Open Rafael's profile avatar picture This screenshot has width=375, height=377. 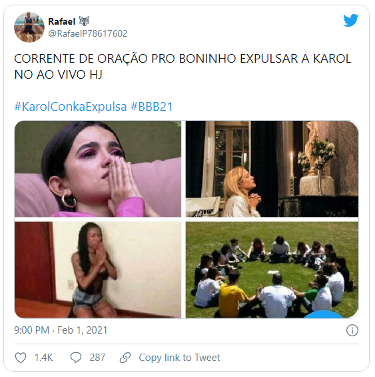pyautogui.click(x=29, y=27)
